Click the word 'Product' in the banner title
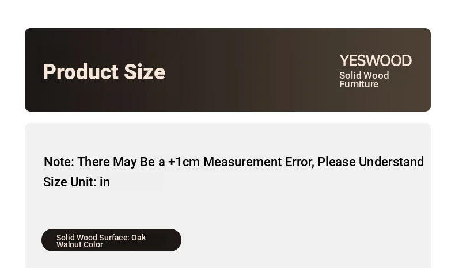The width and height of the screenshot is (455, 268). click(81, 72)
